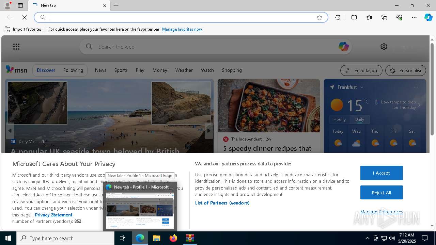Open the notifications center icon
The image size is (436, 245).
click(x=425, y=238)
